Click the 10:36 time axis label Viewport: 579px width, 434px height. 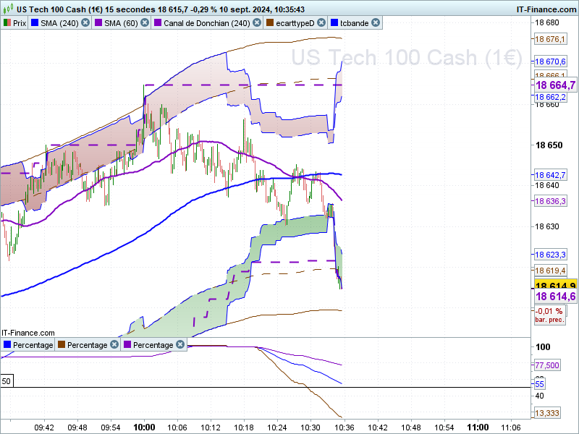(x=345, y=427)
